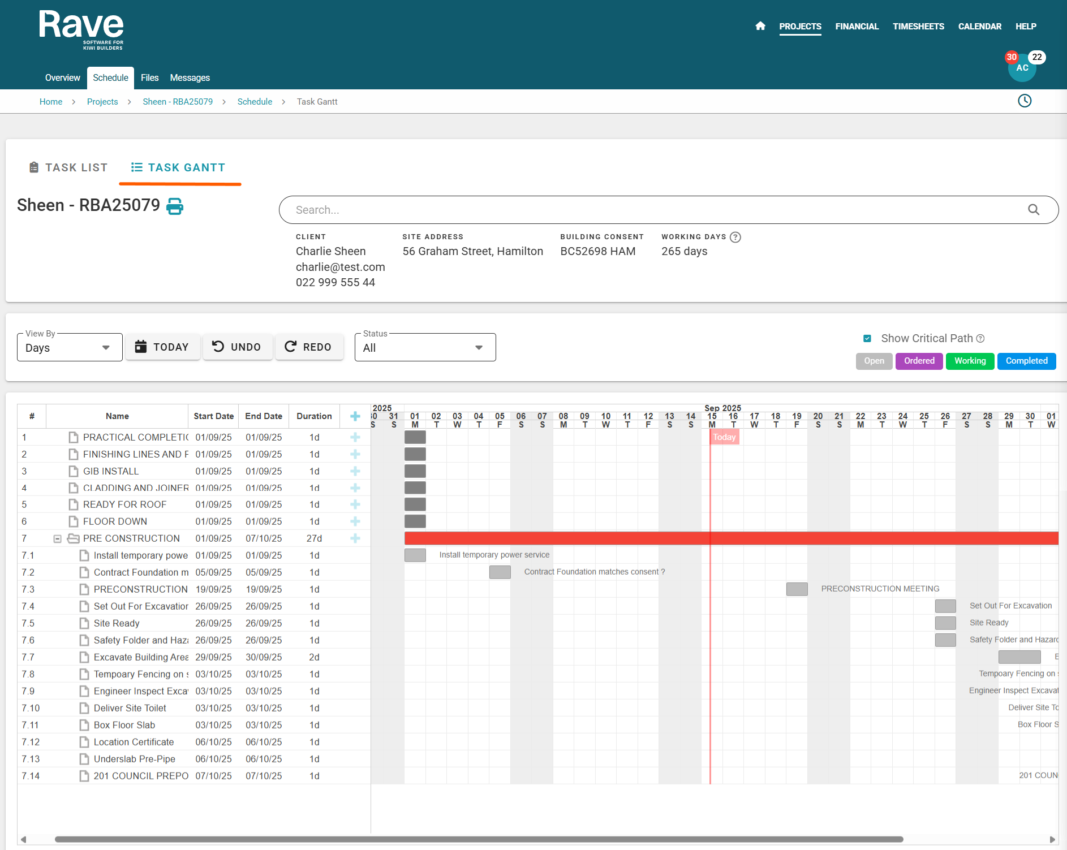Click the Today marker on timeline
This screenshot has height=850, width=1067.
point(725,437)
